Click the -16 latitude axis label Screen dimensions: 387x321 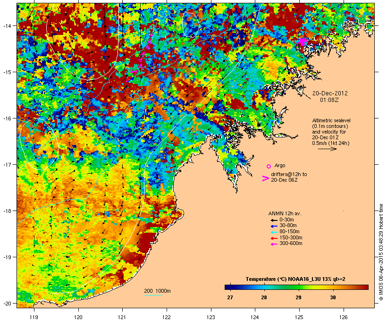coord(7,118)
